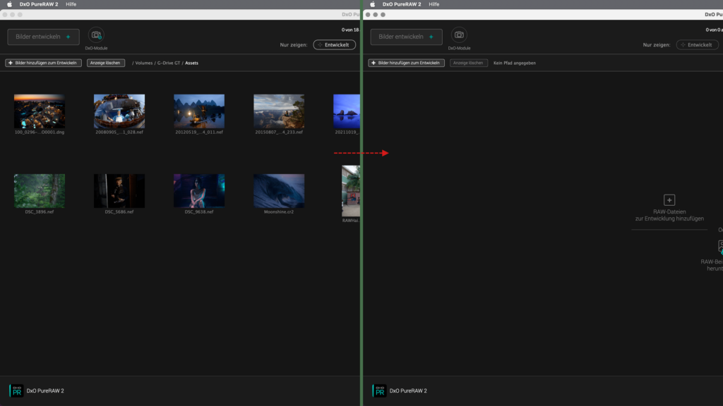Toggle the Entwickelt filter in right window

(697, 44)
